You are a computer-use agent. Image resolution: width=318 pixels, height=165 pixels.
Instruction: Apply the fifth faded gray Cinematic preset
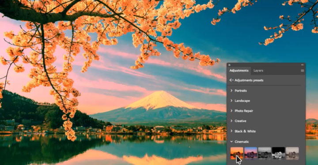pyautogui.click(x=292, y=153)
